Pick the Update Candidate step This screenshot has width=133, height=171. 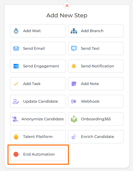click(x=38, y=101)
